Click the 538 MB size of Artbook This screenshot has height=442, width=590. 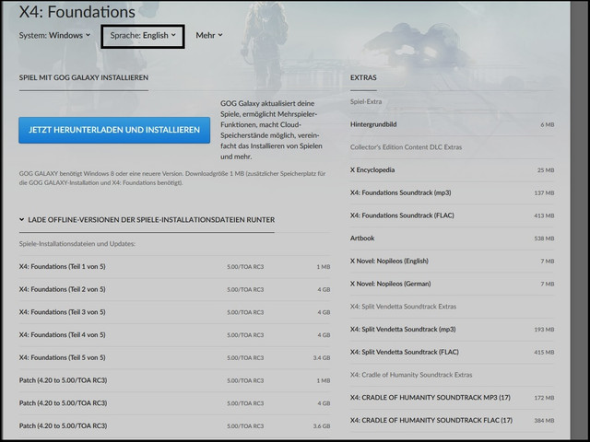click(544, 238)
